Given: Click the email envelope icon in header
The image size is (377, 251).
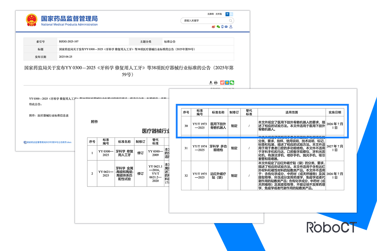Looking at the screenshot, I should point(226,26).
